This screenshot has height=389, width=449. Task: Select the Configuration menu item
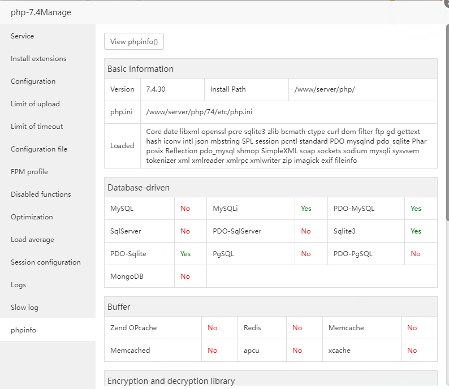coord(33,81)
